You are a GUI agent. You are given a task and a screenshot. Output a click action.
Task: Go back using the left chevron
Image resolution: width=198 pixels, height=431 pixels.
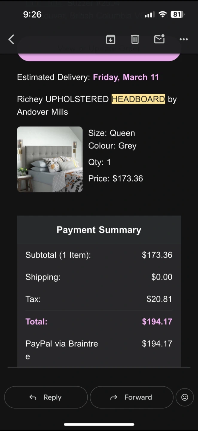point(11,39)
